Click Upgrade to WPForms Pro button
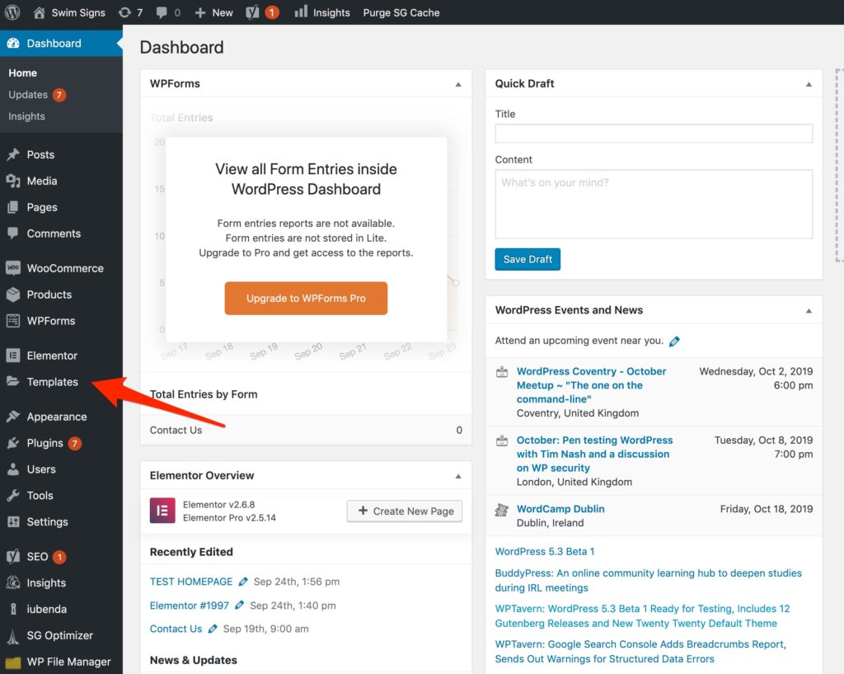This screenshot has width=844, height=674. point(306,299)
